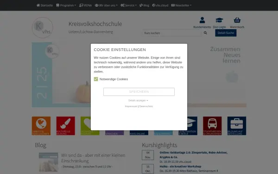This screenshot has width=278, height=174.
Task: Click 'Uelzen/Lüchow-Dannenberg' subtitle text
Action: coord(91,32)
